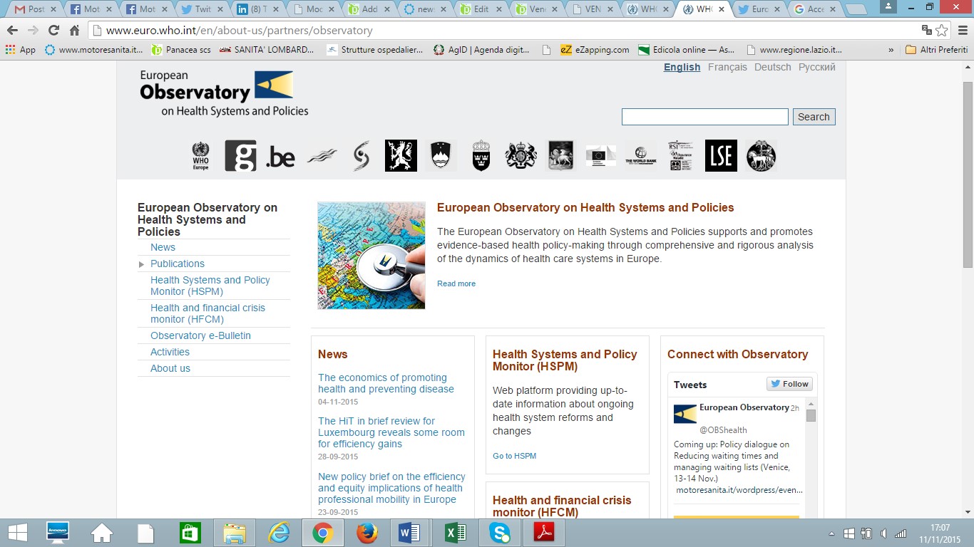Click the Read more link

click(x=456, y=283)
